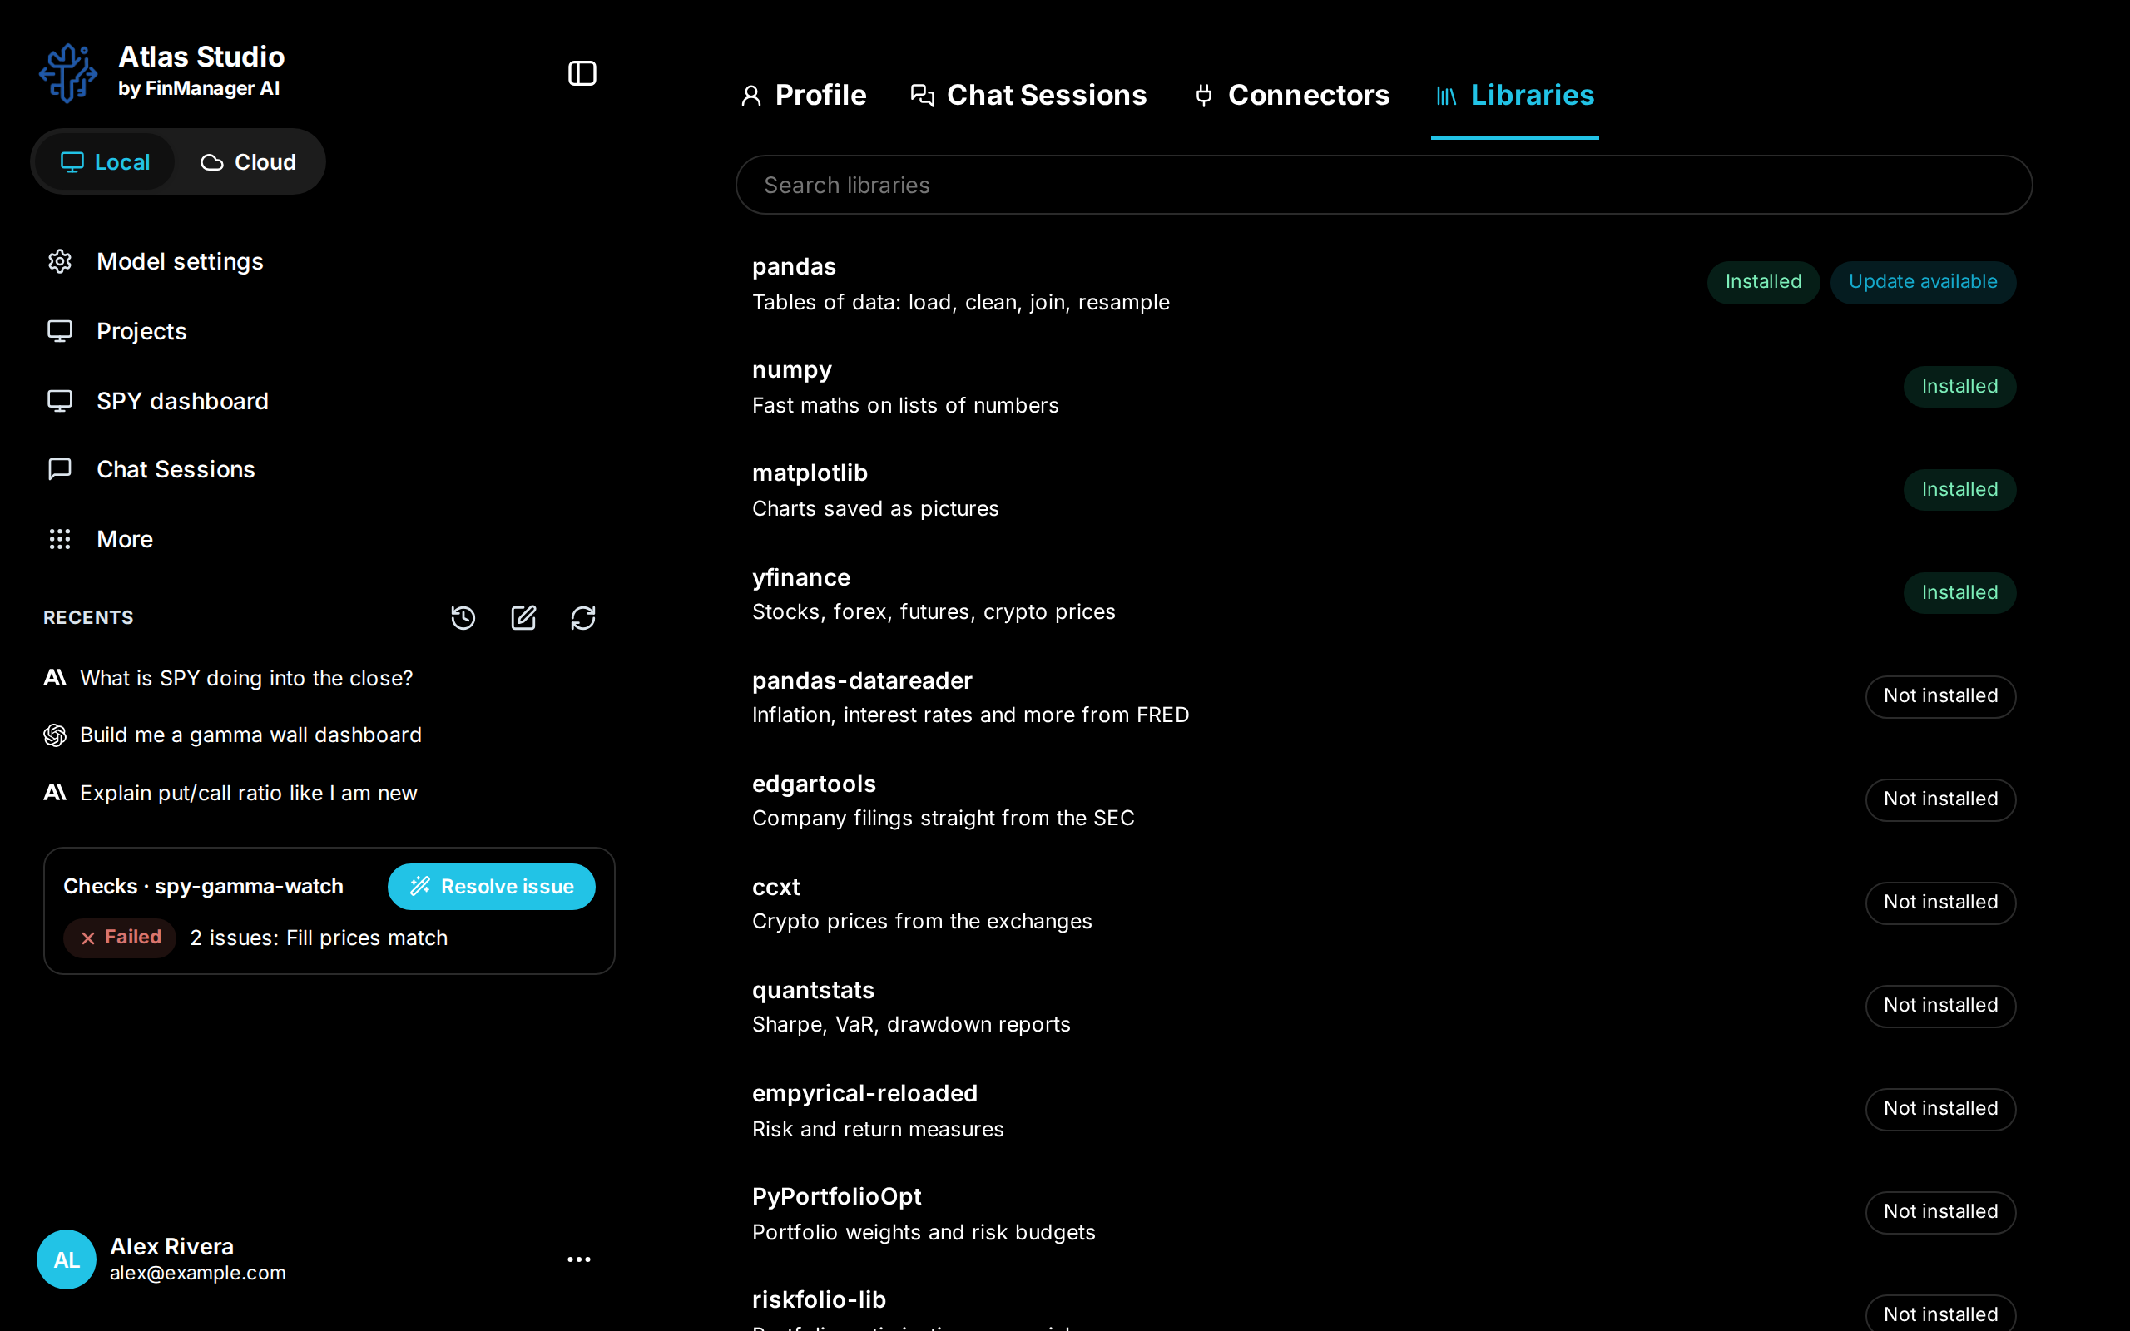Screen dimensions: 2130x1331
Task: Click Not installed for PyPortfolioOpt
Action: (x=1940, y=1212)
